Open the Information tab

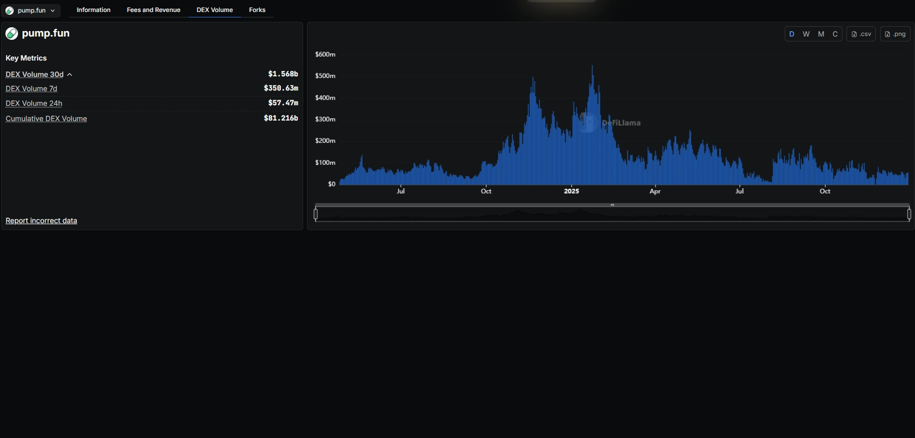pyautogui.click(x=93, y=10)
